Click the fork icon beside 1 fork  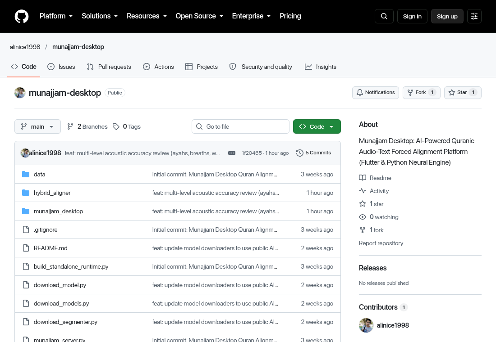tap(363, 230)
